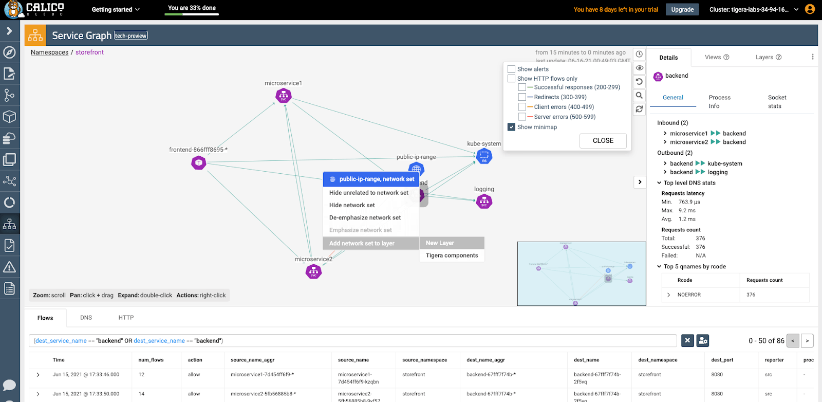Open the network nodes sidebar icon
The height and width of the screenshot is (402, 822).
pos(9,181)
